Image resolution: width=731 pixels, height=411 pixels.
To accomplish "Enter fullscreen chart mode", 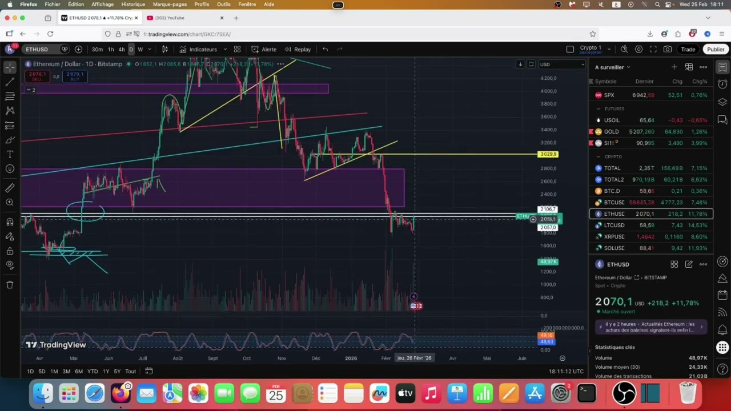I will 653,49.
